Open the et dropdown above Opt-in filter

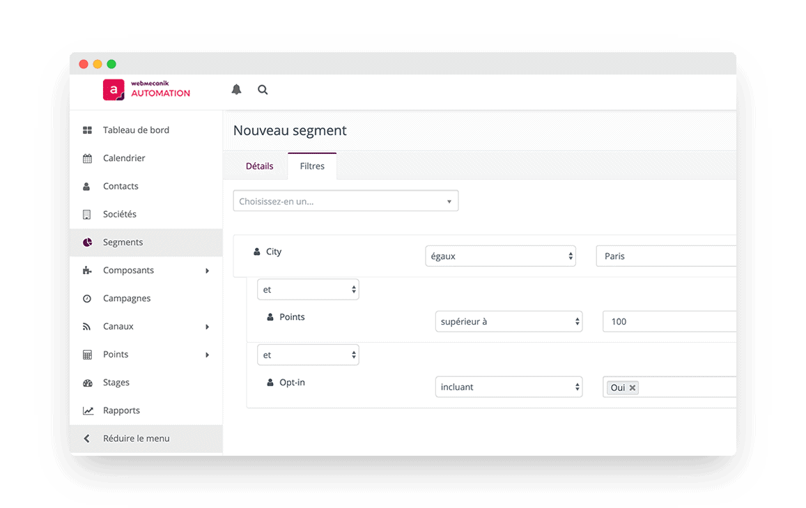coord(308,355)
